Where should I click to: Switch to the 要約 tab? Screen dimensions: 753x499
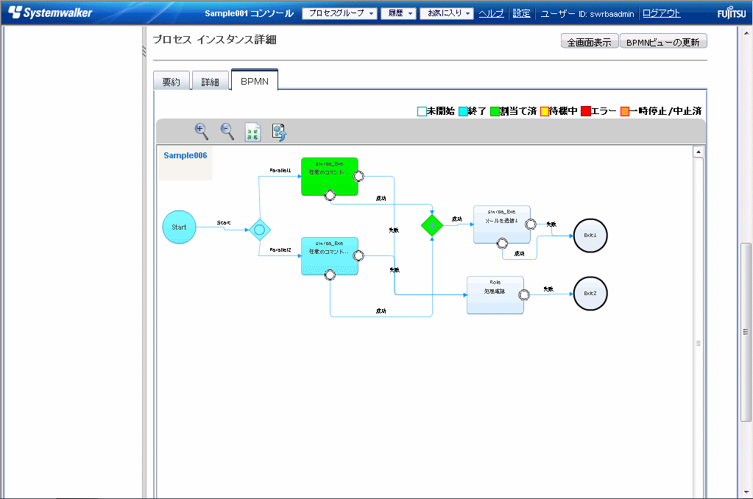[172, 81]
